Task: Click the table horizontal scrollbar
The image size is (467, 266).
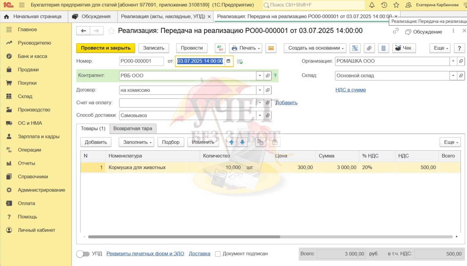Action: [184, 237]
